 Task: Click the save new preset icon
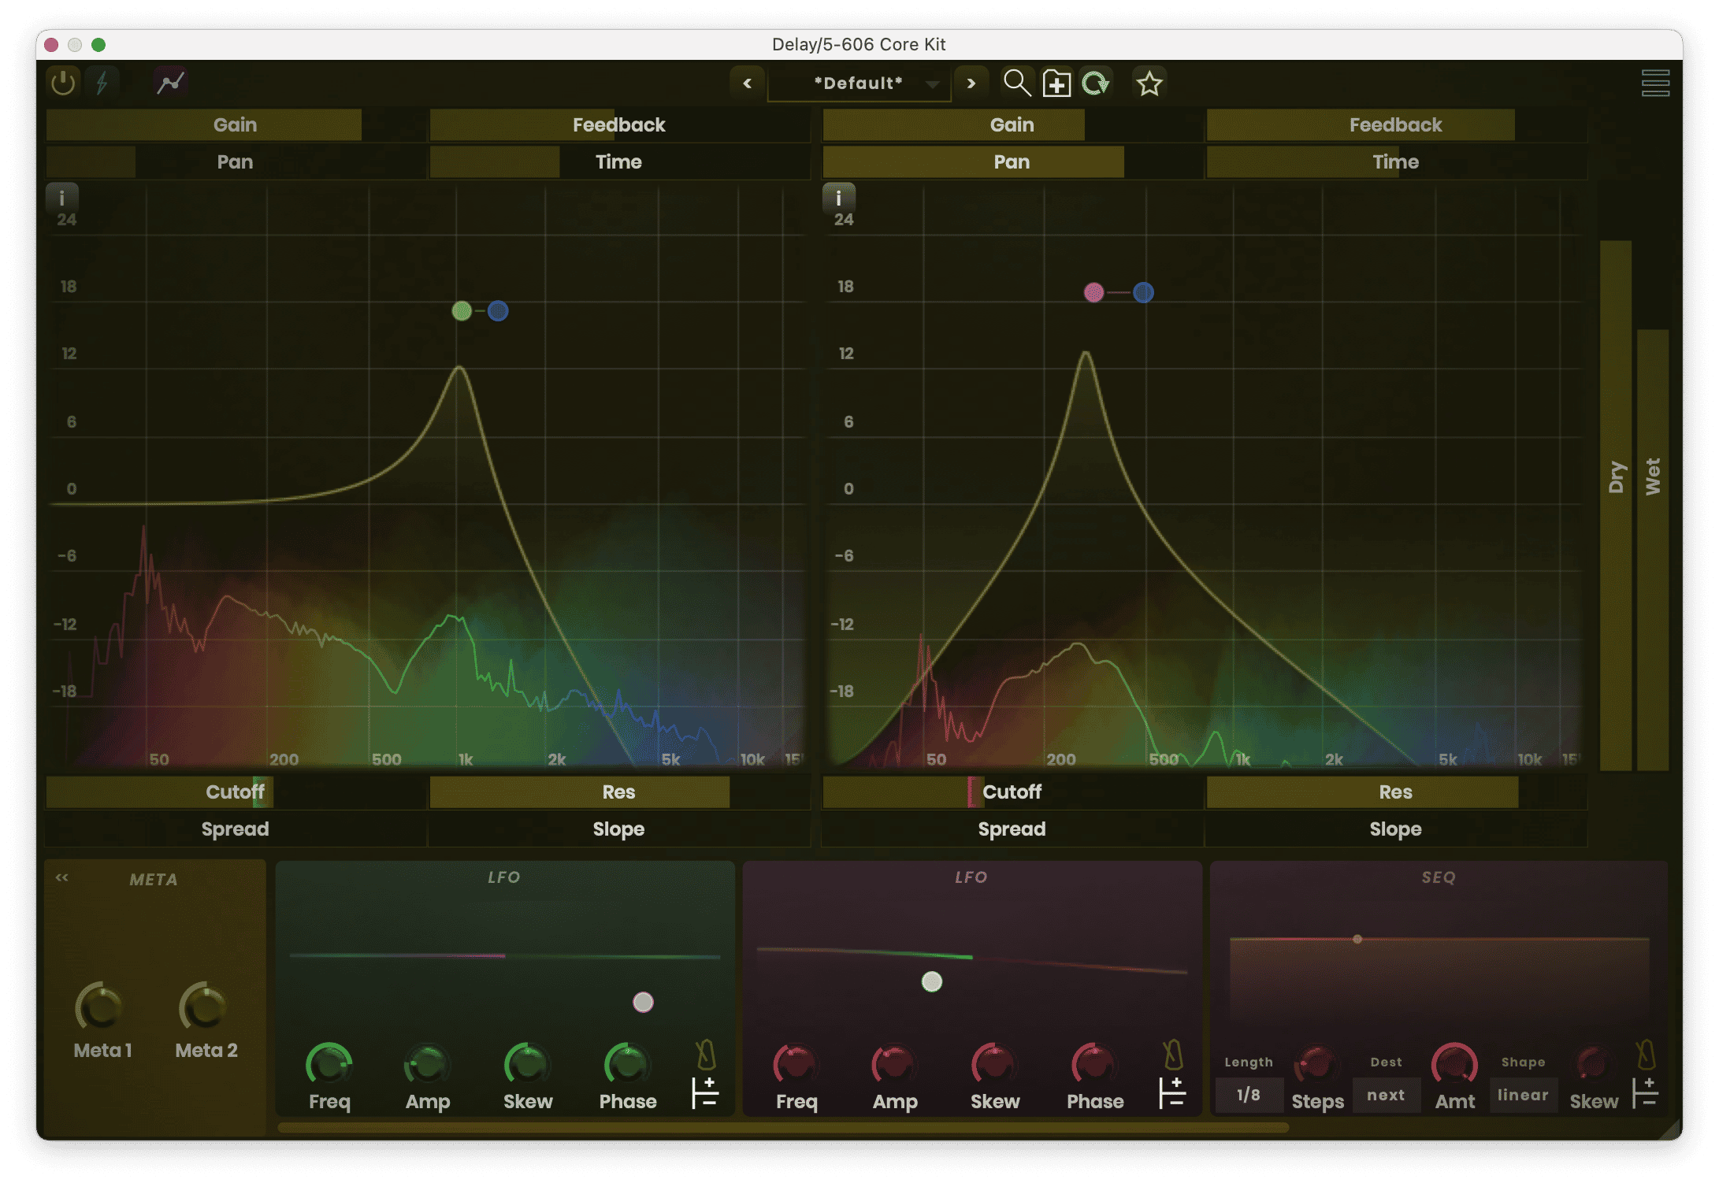[1056, 83]
